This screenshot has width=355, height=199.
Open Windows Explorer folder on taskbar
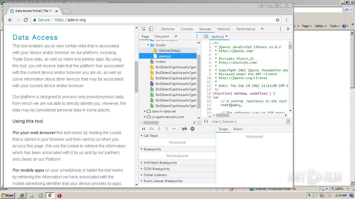click(x=31, y=195)
